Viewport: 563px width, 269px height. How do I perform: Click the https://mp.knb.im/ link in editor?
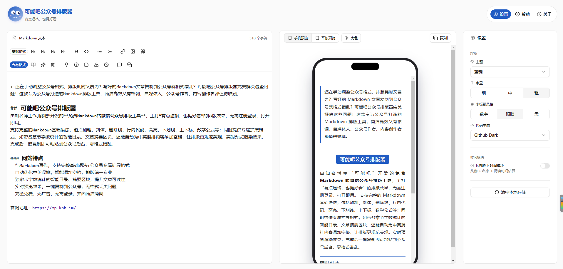(54, 208)
